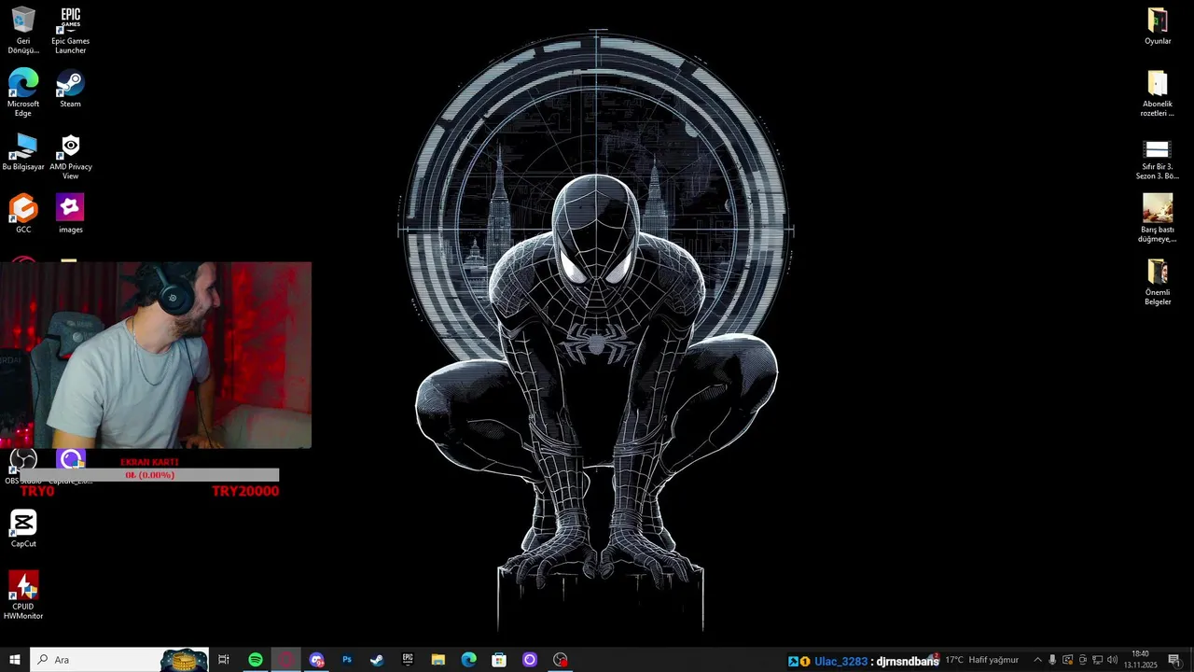Open OBS Studio from the taskbar
The image size is (1194, 672).
561,660
